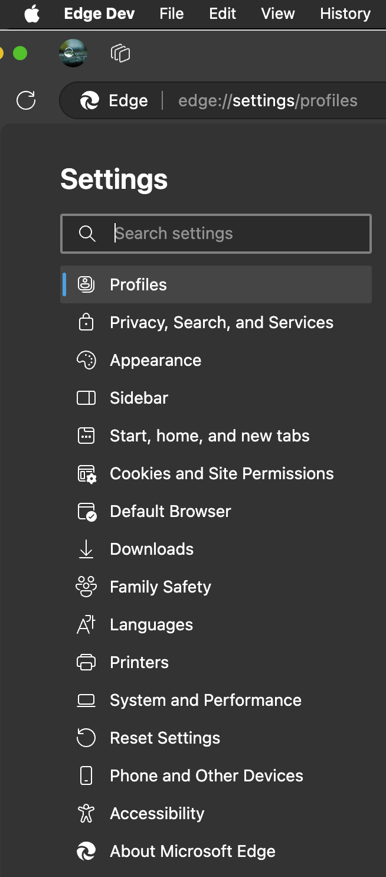Click the Apple menu logo
Viewport: 386px width, 877px height.
(32, 14)
